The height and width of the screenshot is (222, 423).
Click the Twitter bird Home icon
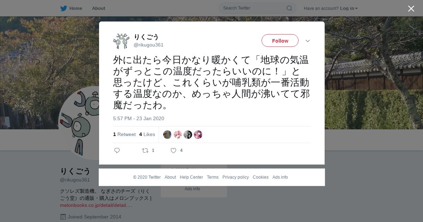coord(63,8)
